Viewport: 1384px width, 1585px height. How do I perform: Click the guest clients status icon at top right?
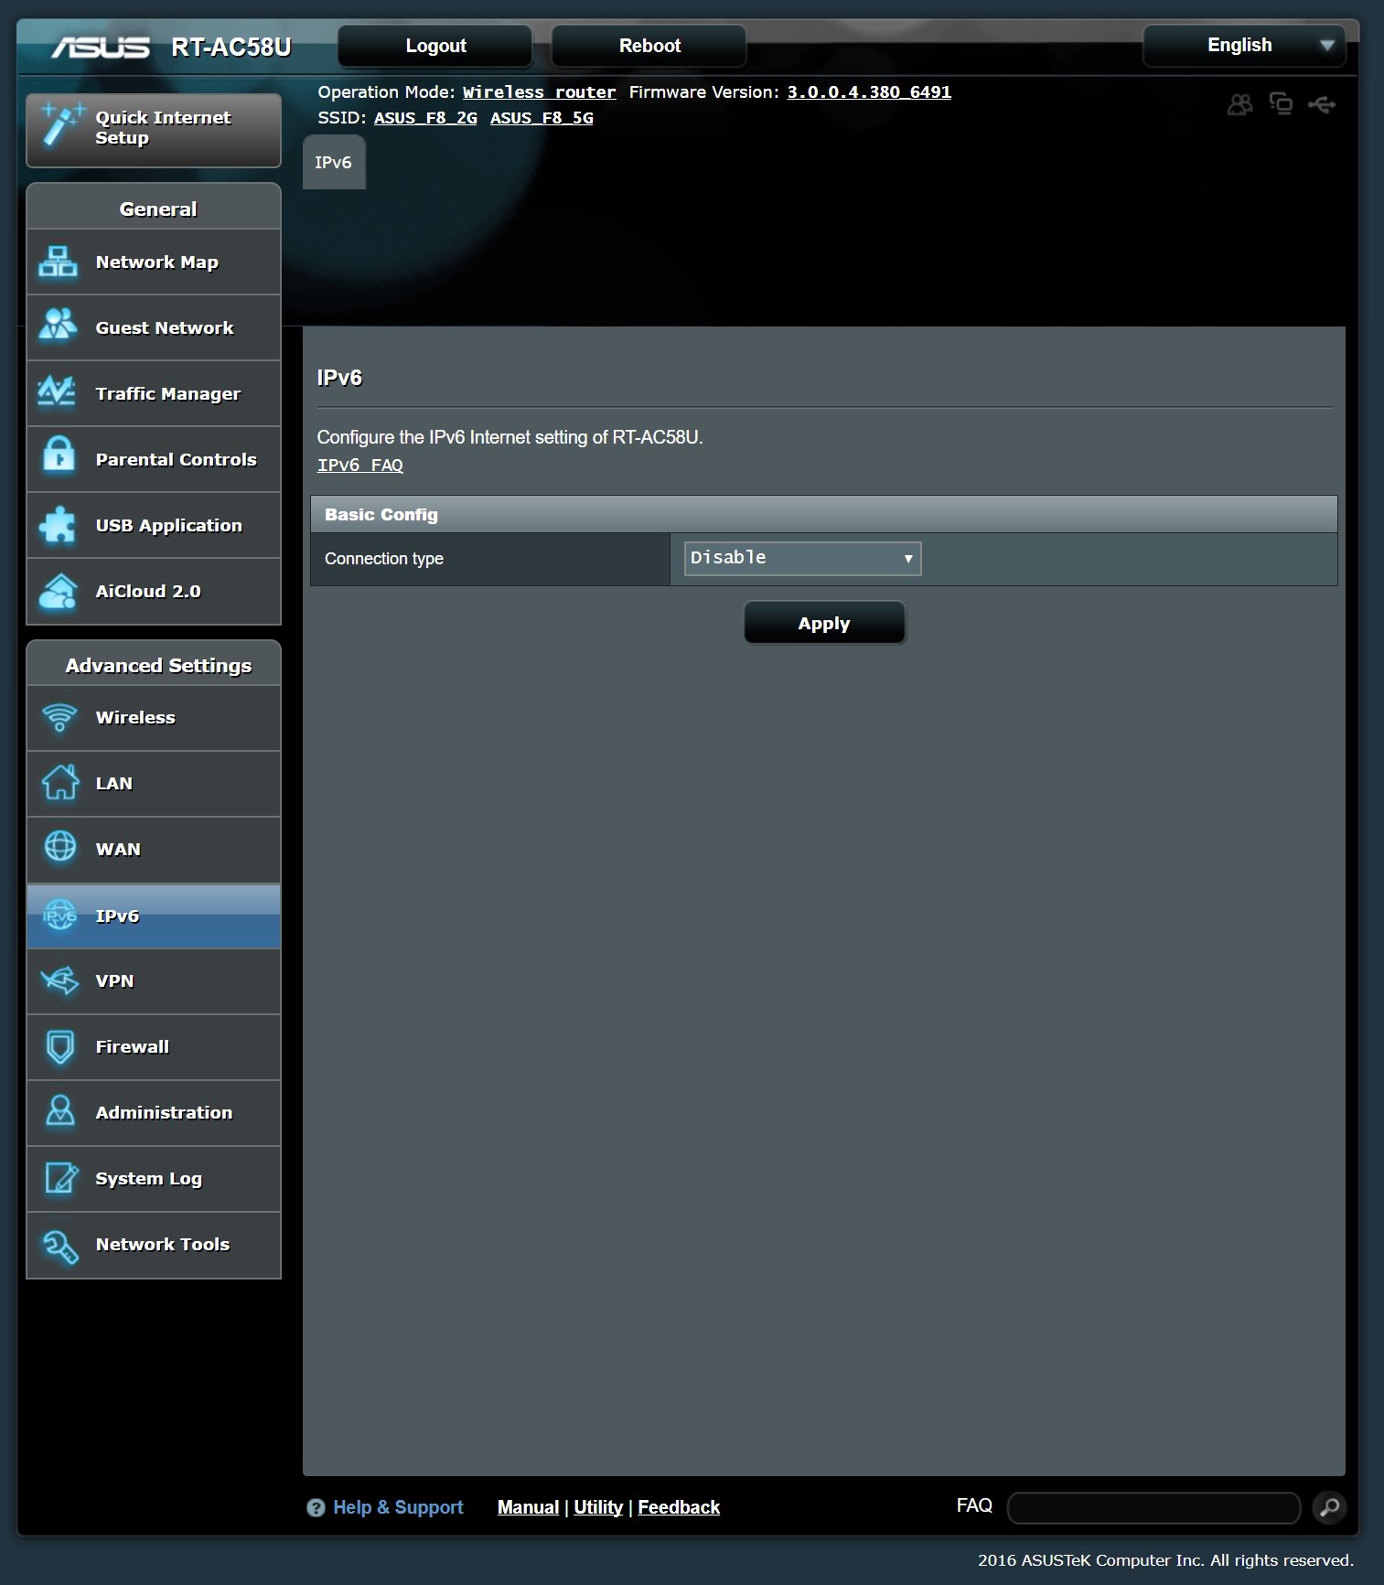tap(1239, 104)
